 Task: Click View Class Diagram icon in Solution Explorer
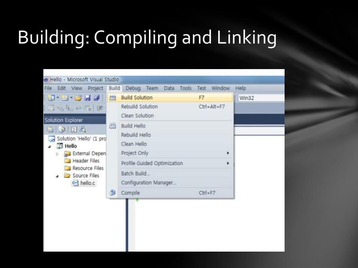83,129
